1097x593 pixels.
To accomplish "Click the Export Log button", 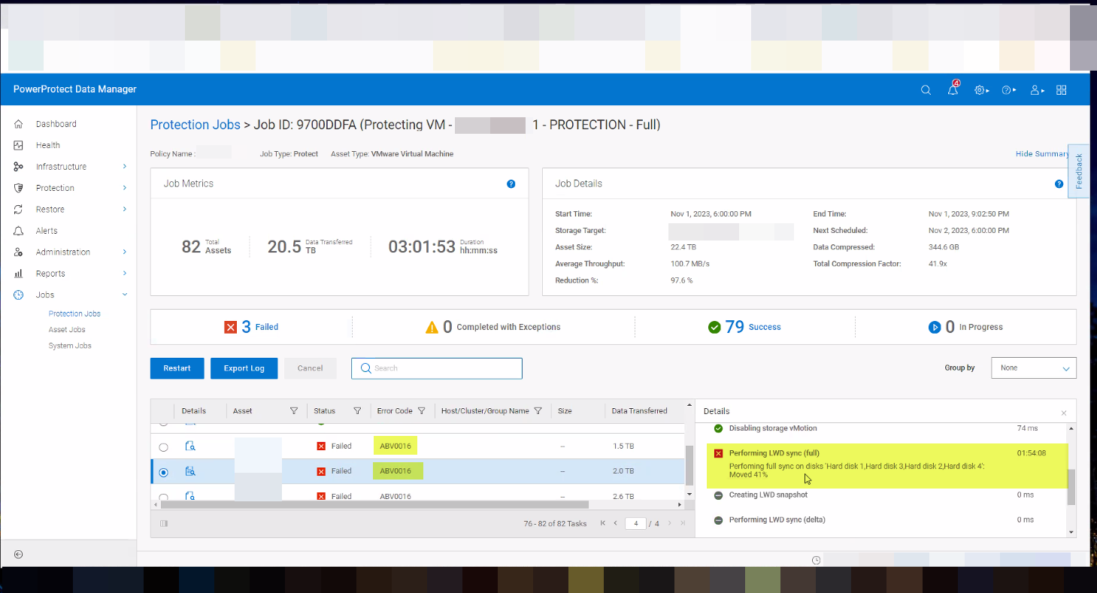I will [x=244, y=368].
